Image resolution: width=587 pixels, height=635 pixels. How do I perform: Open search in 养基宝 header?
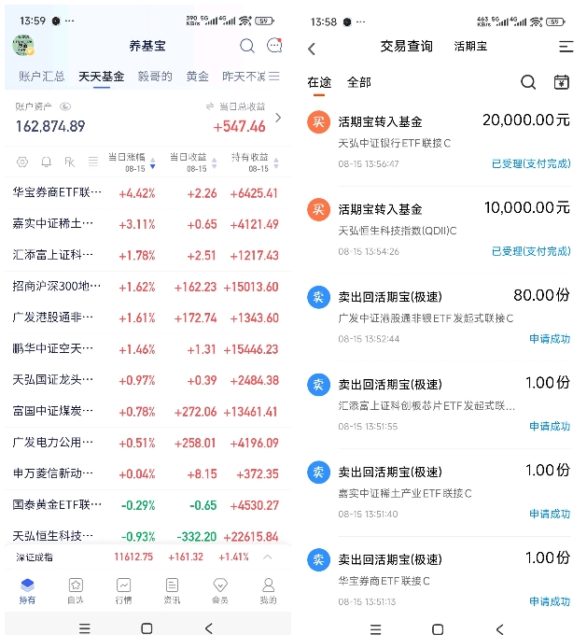point(247,46)
